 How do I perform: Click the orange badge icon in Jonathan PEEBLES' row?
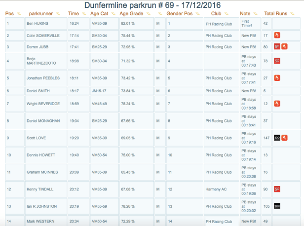pos(277,78)
